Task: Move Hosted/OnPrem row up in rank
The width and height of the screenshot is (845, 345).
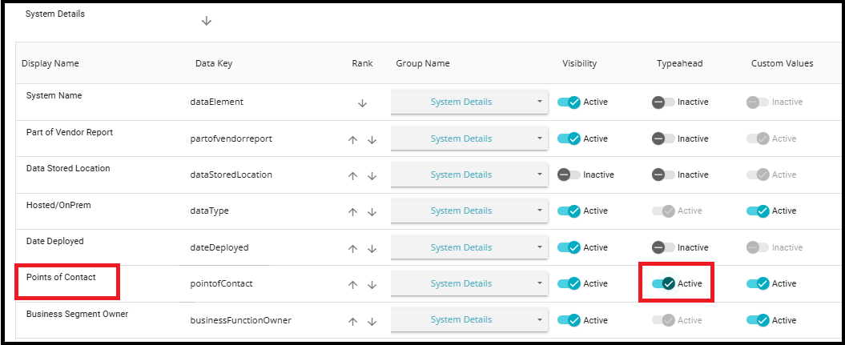Action: point(352,212)
